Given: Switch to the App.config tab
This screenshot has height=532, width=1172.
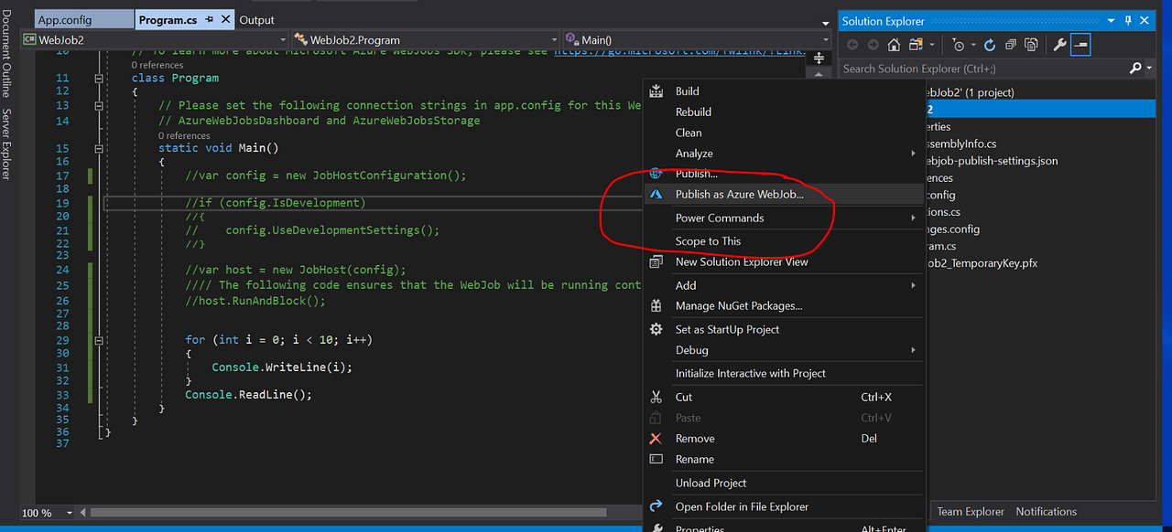Looking at the screenshot, I should pos(65,20).
